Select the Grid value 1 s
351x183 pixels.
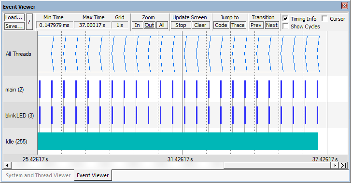pos(120,25)
